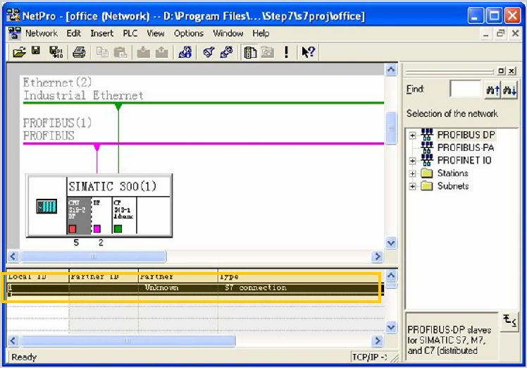Click the SIMATIC 300(1) station title
Viewport: 527px width, 368px height.
click(113, 186)
